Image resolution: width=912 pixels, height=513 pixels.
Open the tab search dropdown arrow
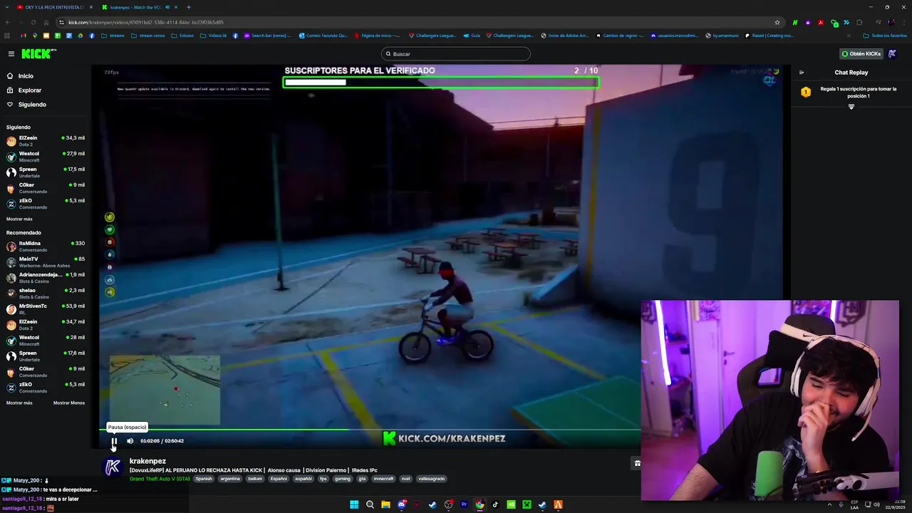click(x=7, y=7)
